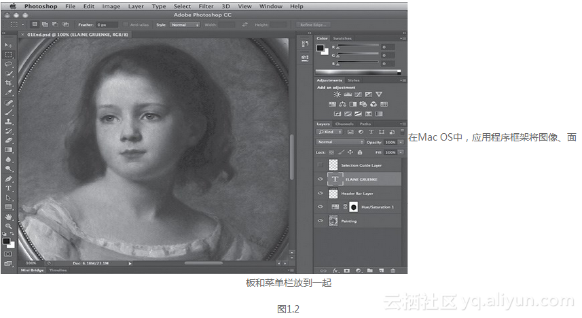This screenshot has height=318, width=582.
Task: Select the Path Selection tool
Action: point(8,198)
